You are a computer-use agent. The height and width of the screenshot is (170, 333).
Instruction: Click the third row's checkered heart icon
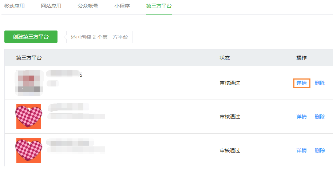click(x=29, y=150)
